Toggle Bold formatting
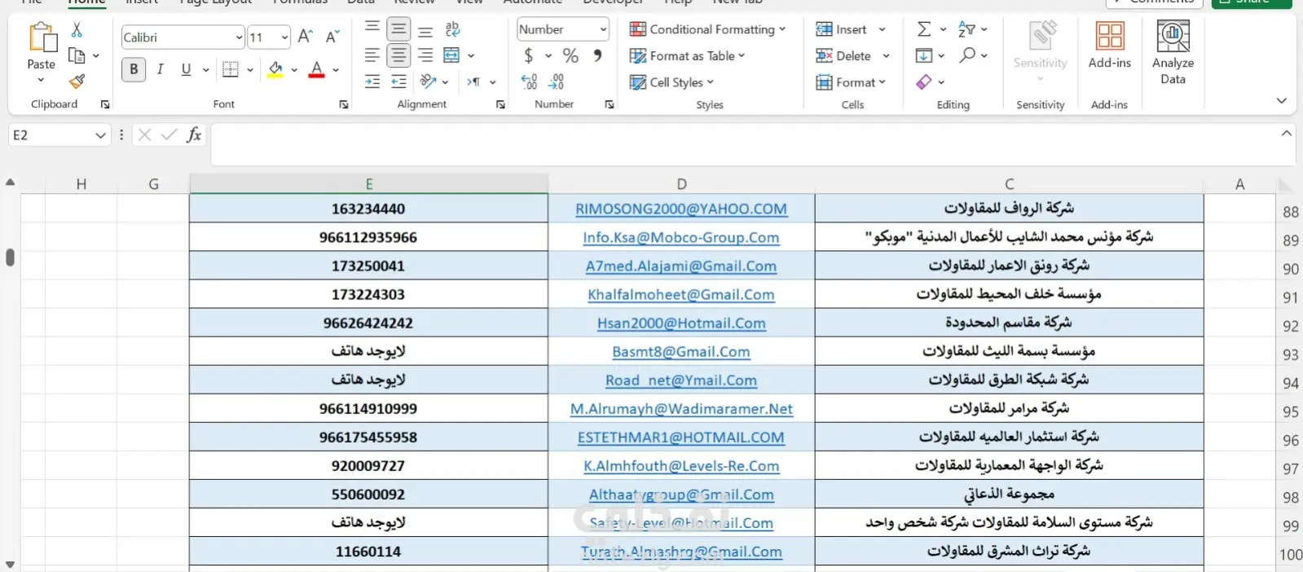 pos(134,69)
